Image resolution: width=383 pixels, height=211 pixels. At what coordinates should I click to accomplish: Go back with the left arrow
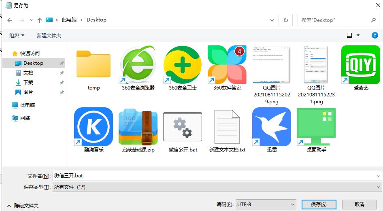[x=10, y=20]
